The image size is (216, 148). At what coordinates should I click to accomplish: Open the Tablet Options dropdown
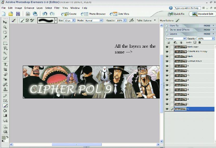tap(155, 20)
